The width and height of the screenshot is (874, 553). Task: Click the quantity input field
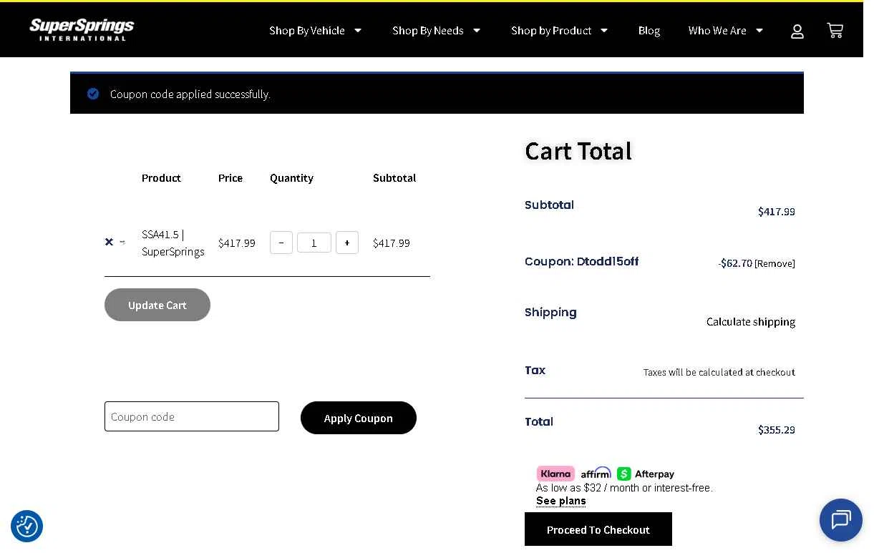point(314,243)
